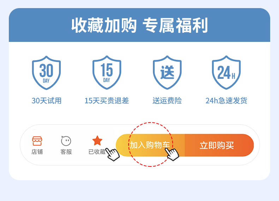This screenshot has height=201, width=279.
Task: Click the 加入购物车 button
Action: click(x=150, y=145)
